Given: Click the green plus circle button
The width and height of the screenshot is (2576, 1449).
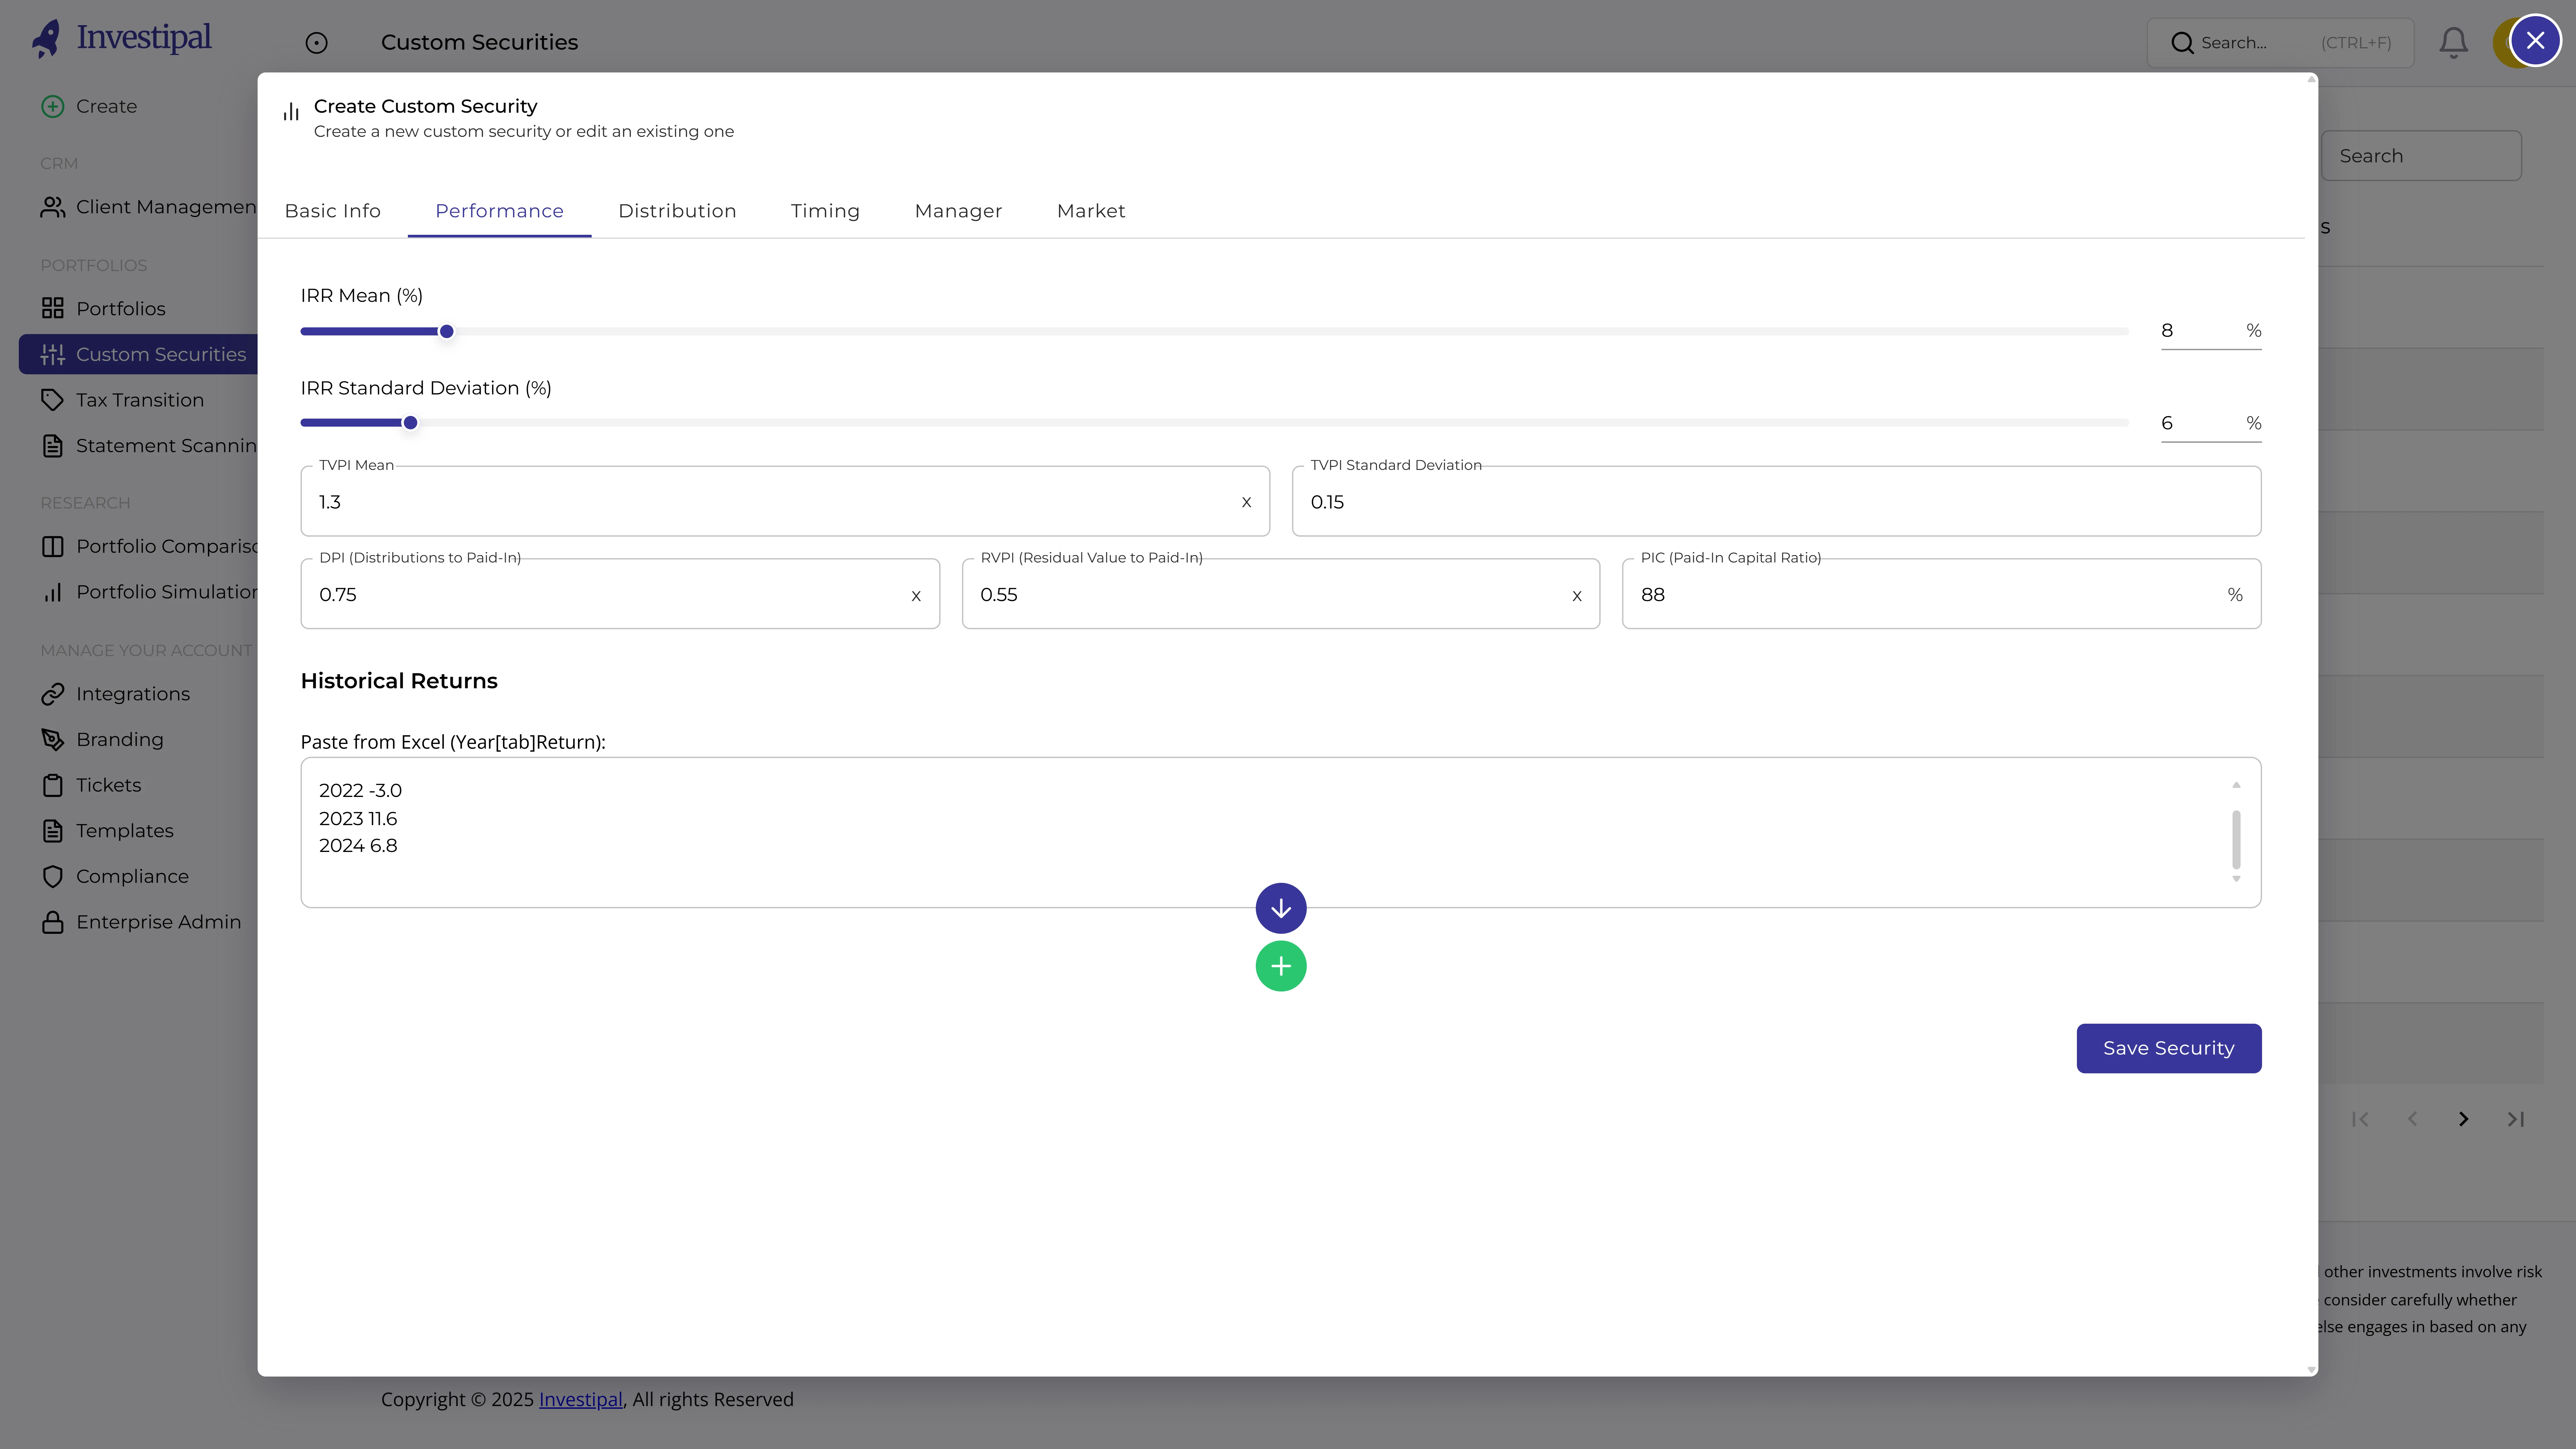Looking at the screenshot, I should click(1281, 966).
